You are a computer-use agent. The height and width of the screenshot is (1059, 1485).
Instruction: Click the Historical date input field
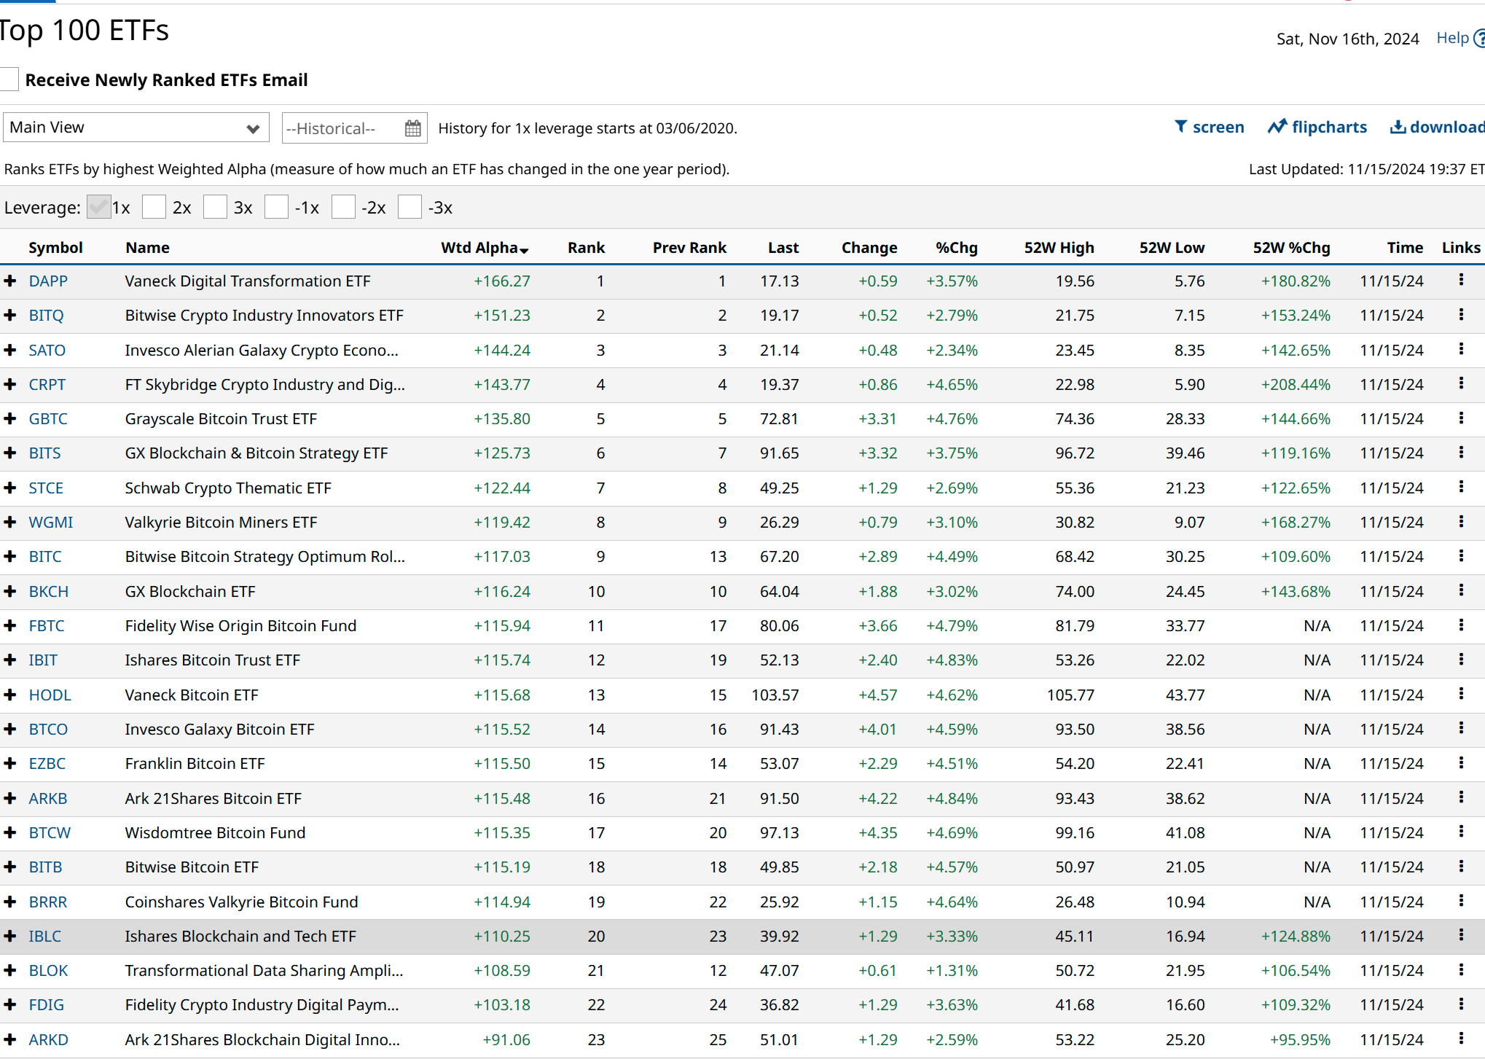click(341, 128)
